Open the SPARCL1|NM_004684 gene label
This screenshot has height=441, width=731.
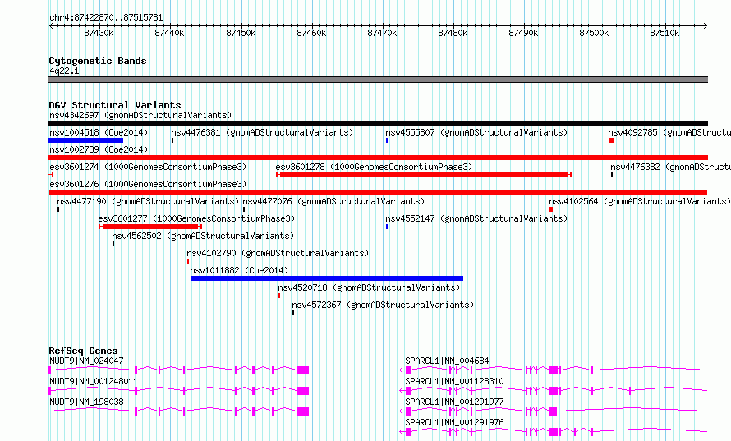click(447, 361)
